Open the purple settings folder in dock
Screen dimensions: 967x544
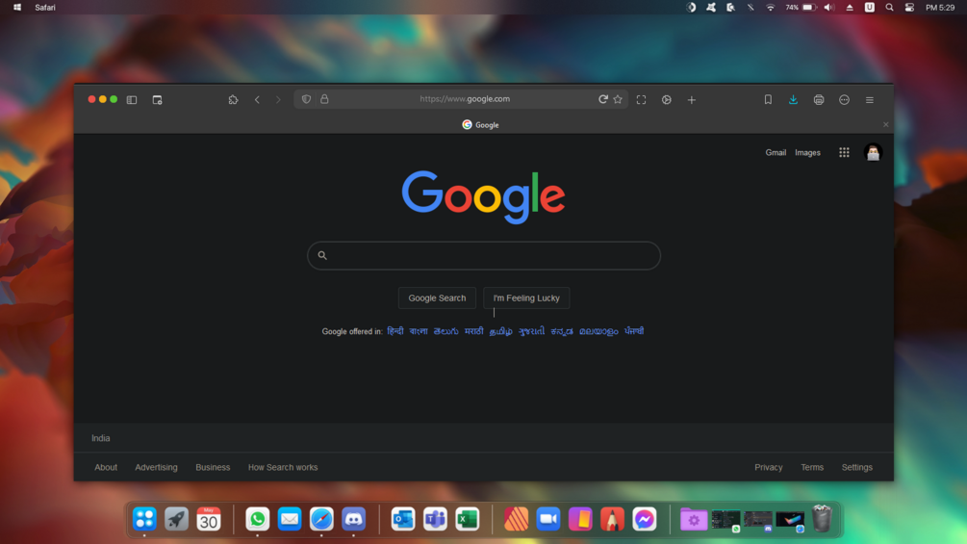(x=693, y=519)
